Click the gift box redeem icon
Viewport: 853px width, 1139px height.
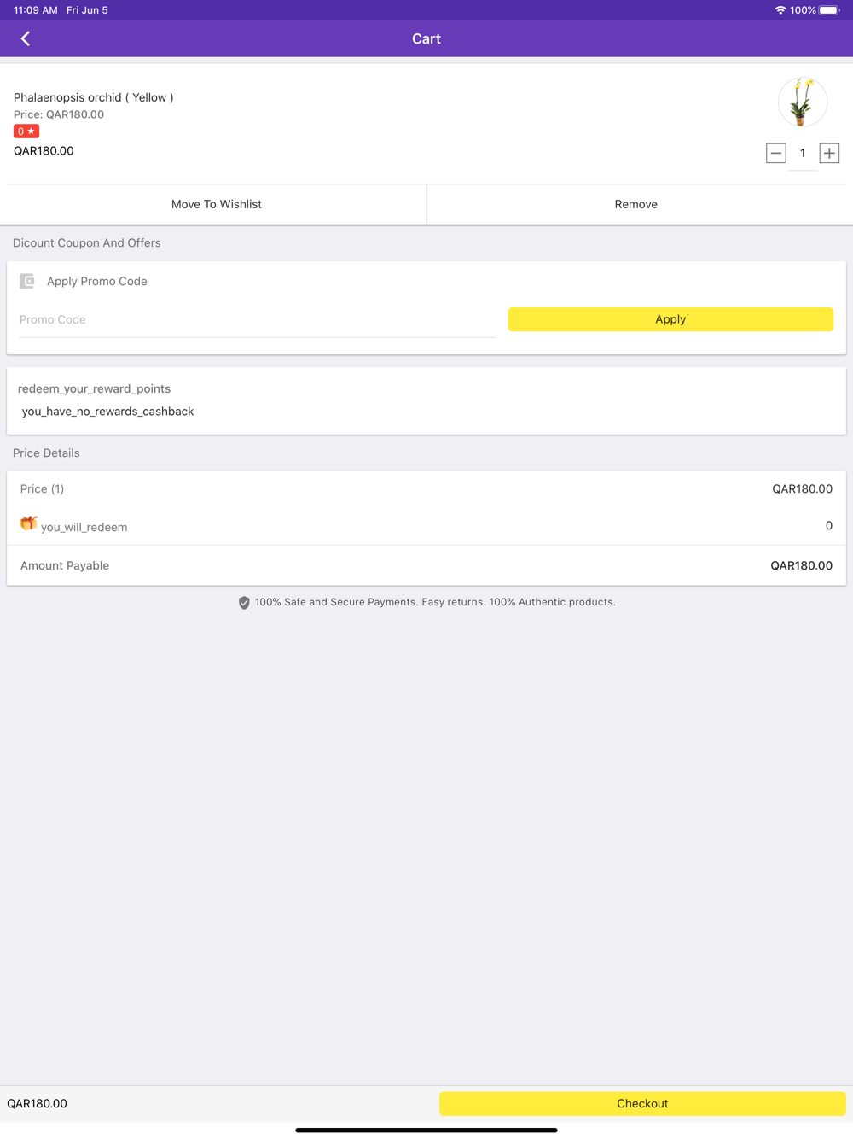pos(28,523)
